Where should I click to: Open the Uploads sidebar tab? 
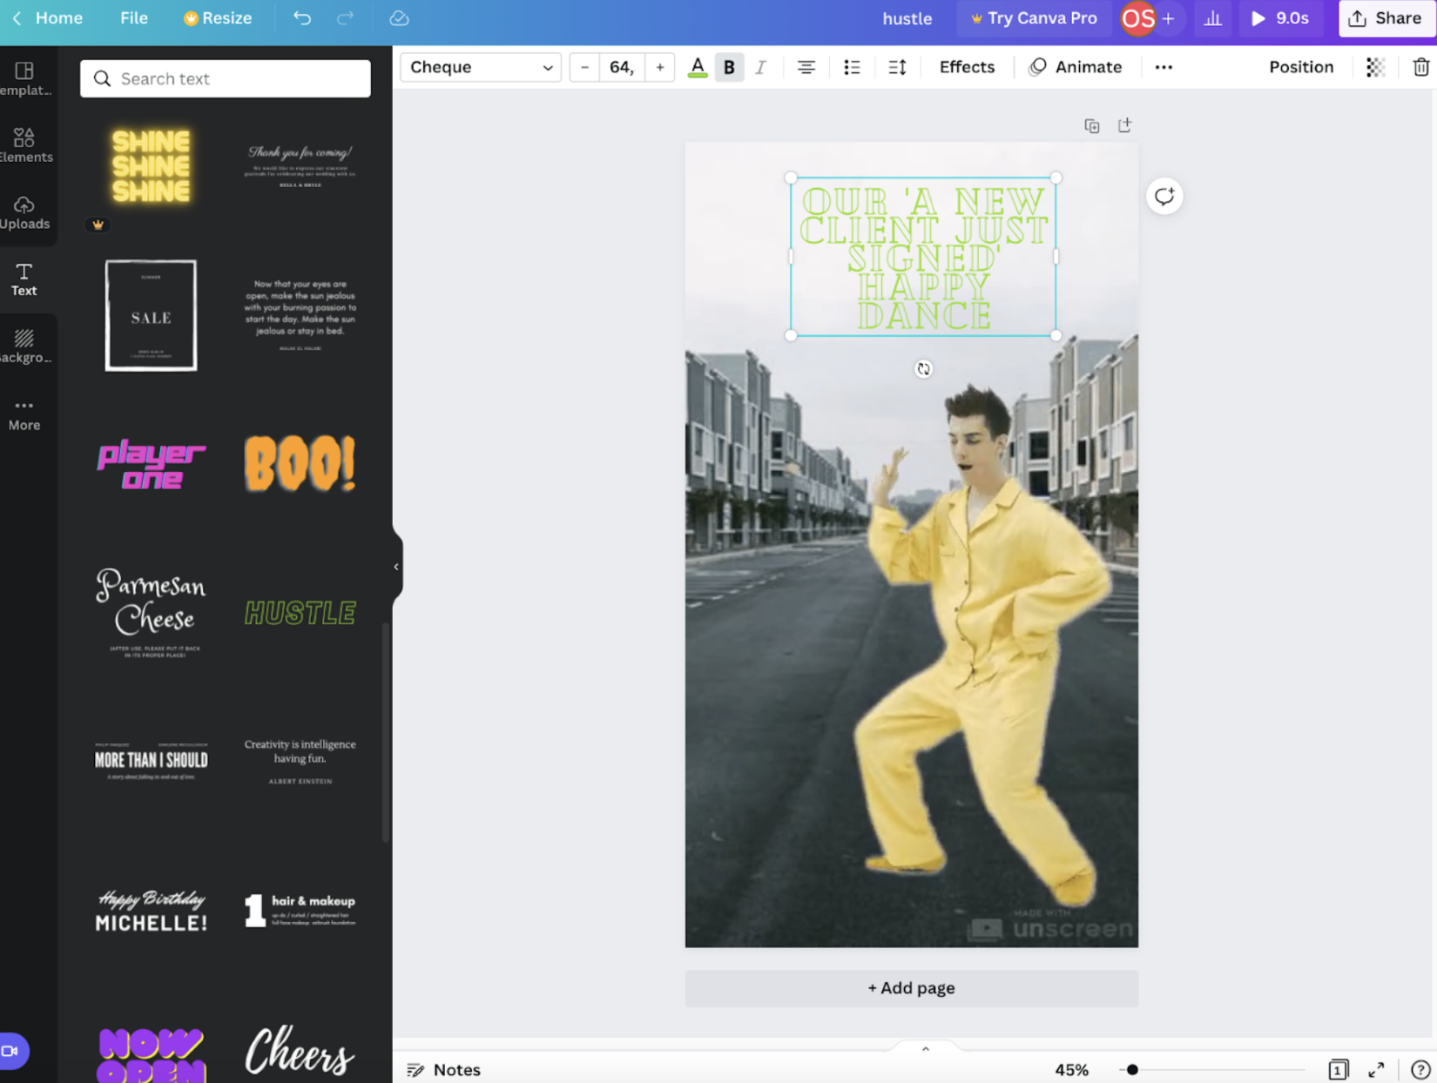(x=24, y=212)
